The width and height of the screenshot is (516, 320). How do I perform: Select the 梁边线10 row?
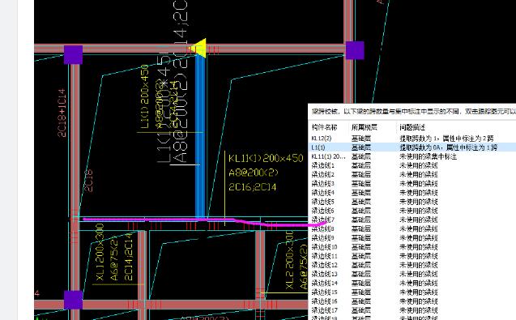[x=412, y=247]
